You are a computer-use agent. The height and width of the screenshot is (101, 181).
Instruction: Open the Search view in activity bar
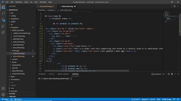point(3,13)
